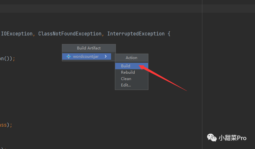Click ClassNotFoundException in the throws clause
Image resolution: width=255 pixels, height=149 pixels.
(70, 34)
